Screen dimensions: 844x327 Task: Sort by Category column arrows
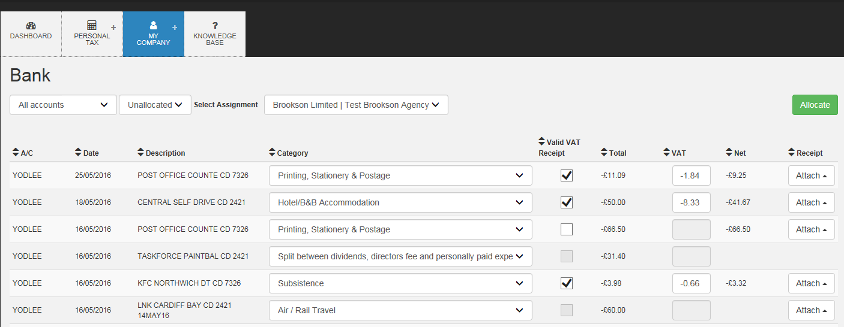pos(272,153)
